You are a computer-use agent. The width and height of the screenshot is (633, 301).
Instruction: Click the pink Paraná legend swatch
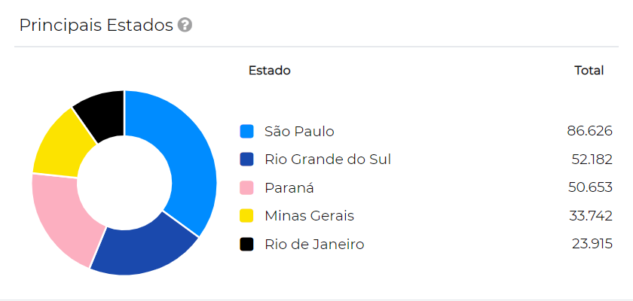246,188
